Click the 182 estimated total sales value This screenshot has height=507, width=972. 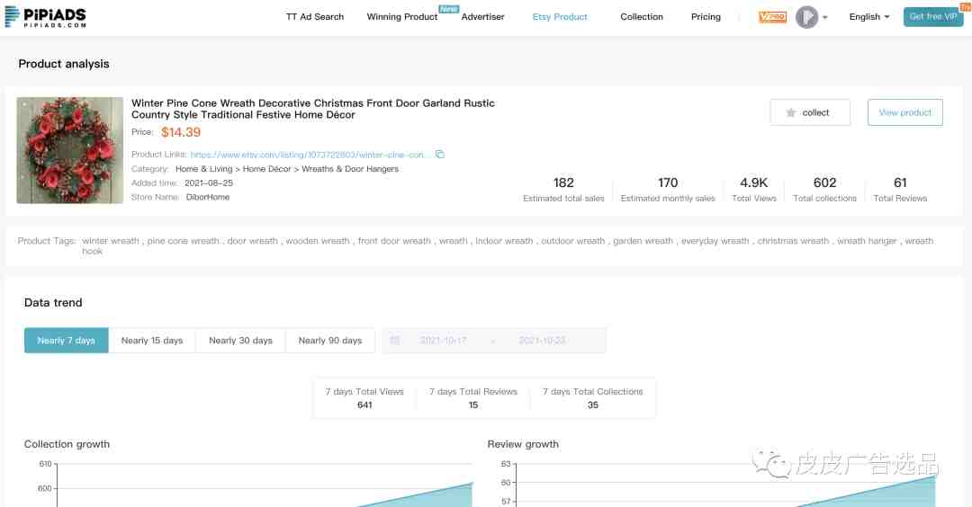click(563, 182)
